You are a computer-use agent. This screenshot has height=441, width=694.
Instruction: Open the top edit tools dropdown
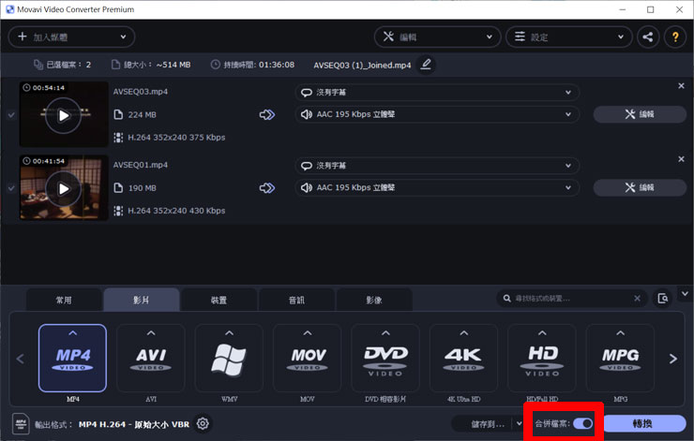point(437,37)
